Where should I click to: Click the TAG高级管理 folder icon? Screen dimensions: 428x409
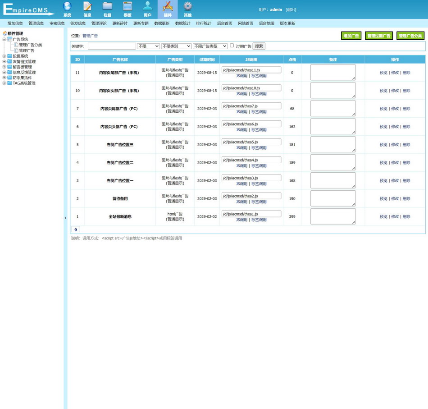pos(10,83)
